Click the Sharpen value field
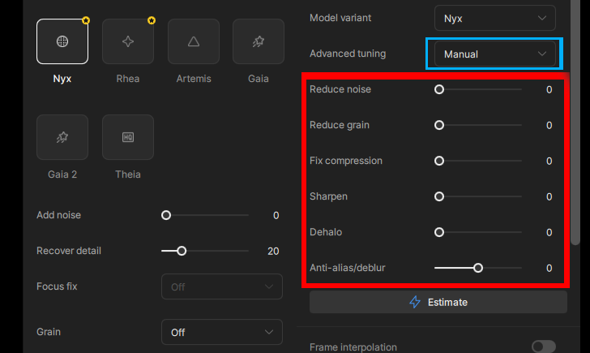Screen dimensions: 590x353 (x=549, y=196)
